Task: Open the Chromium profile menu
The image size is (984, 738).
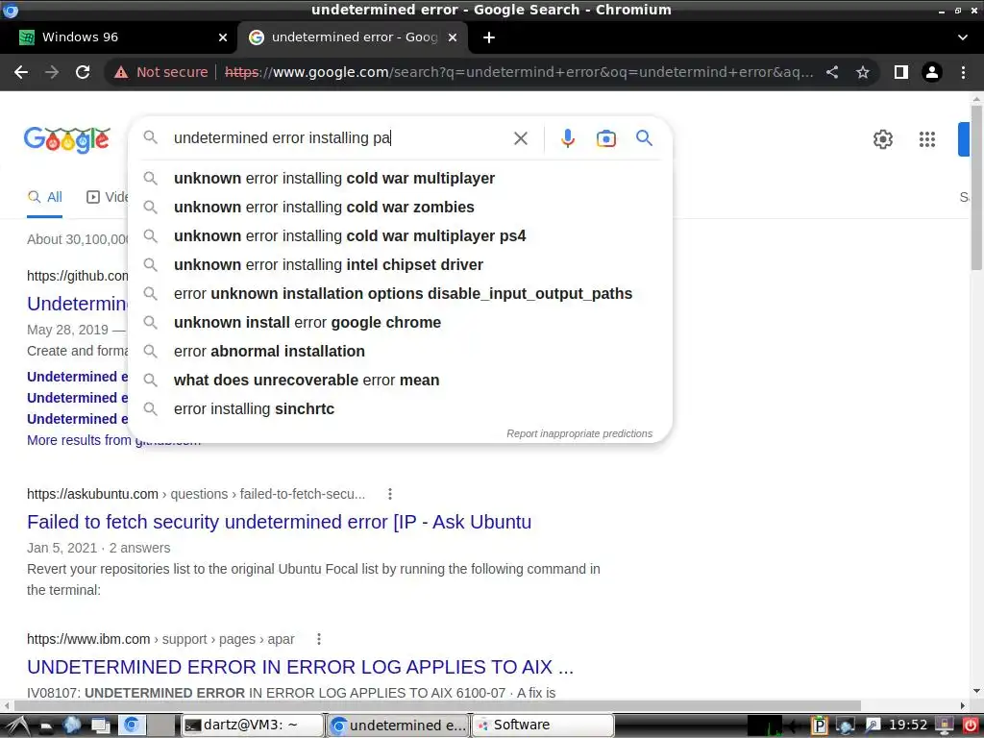Action: click(932, 72)
